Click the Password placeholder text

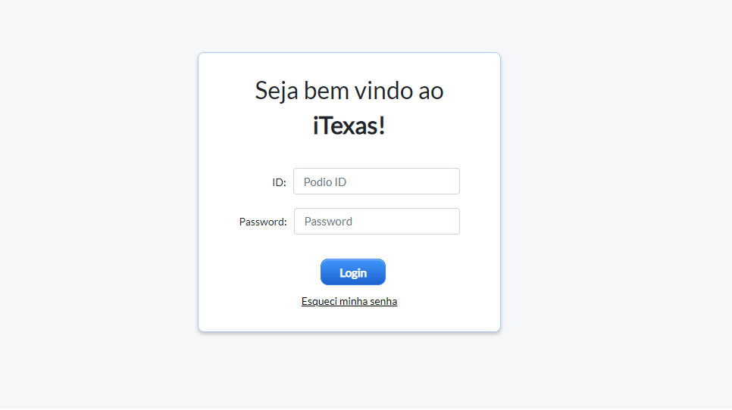point(328,222)
